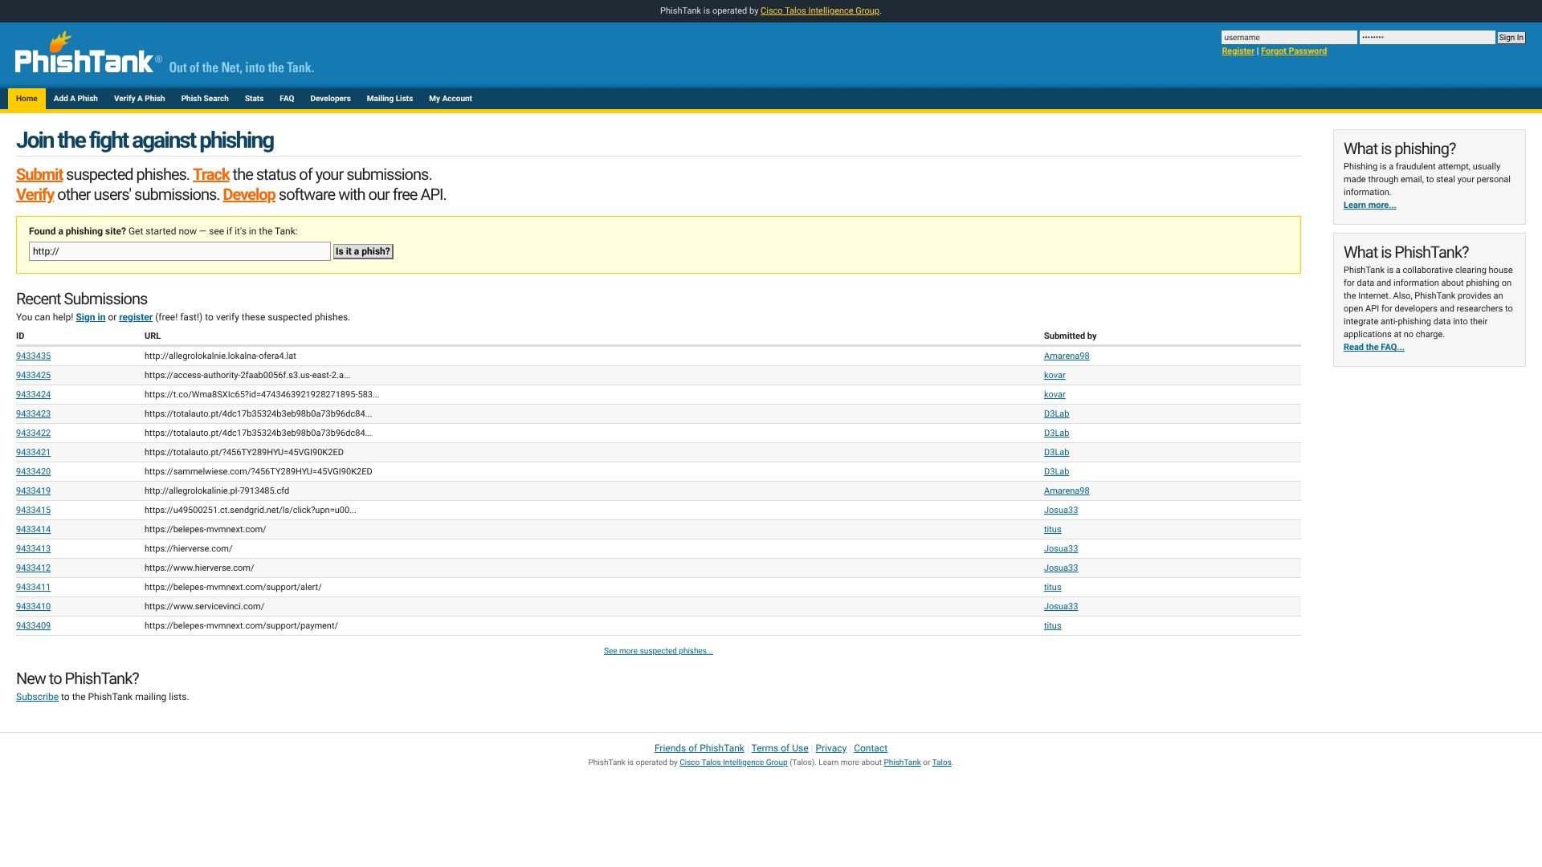Open Contact footer link

click(870, 749)
